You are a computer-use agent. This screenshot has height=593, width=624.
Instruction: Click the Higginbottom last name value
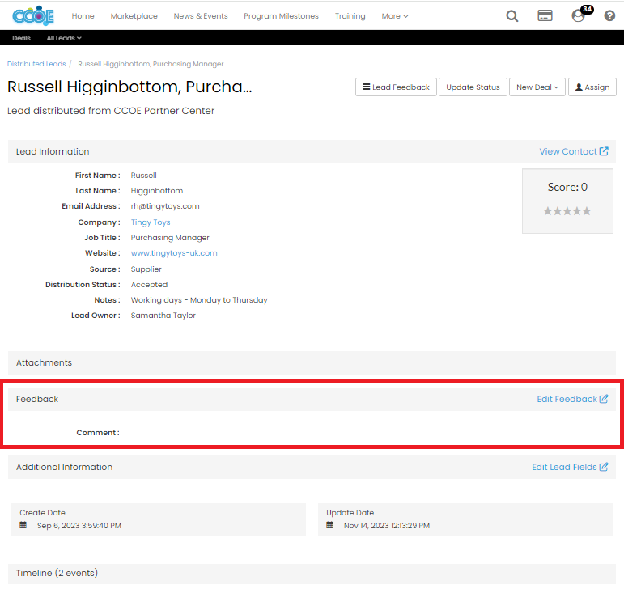(157, 190)
